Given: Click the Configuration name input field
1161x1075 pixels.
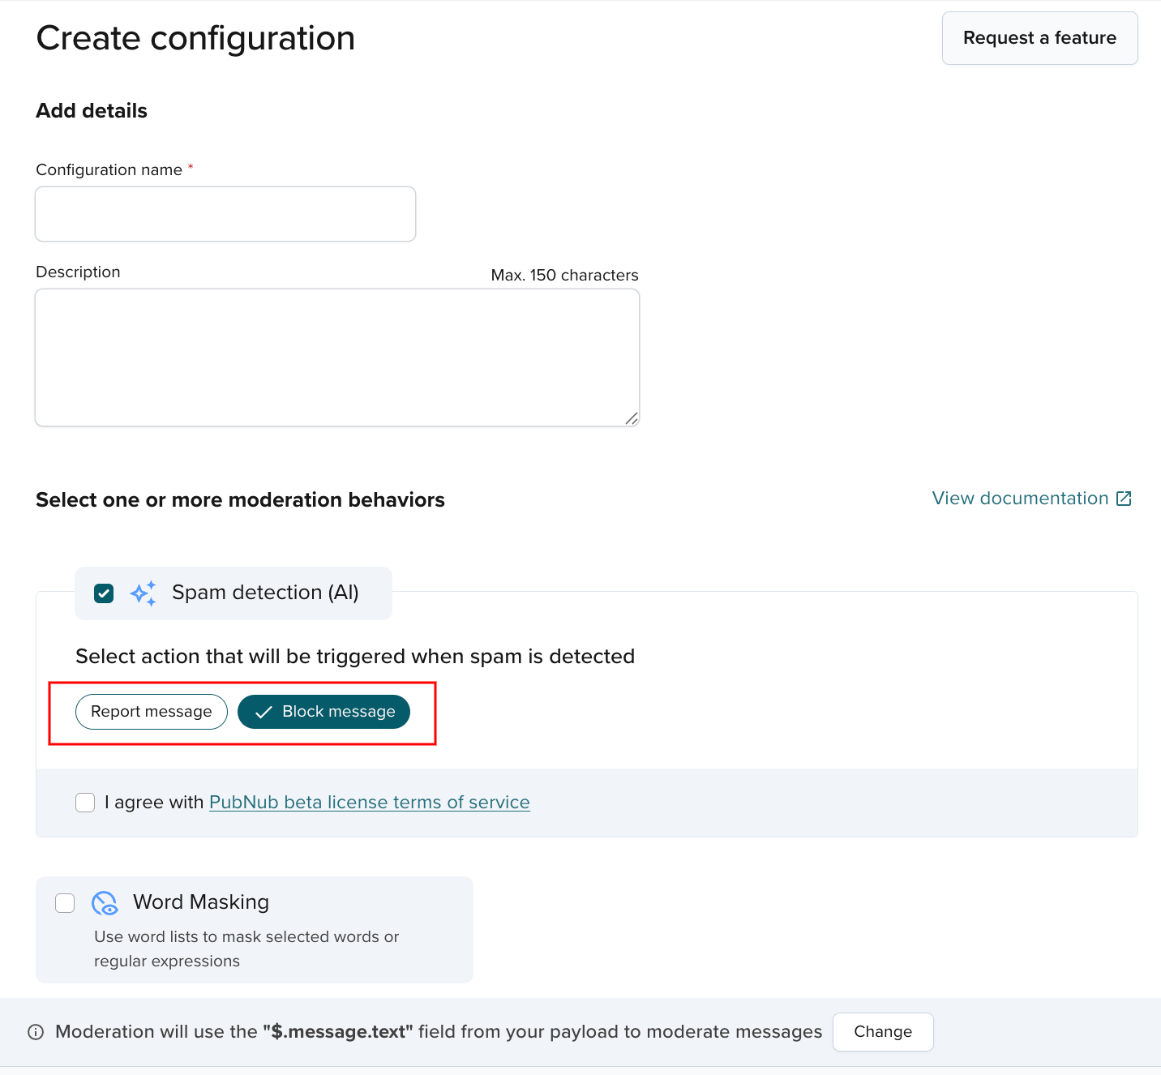Looking at the screenshot, I should pos(225,213).
